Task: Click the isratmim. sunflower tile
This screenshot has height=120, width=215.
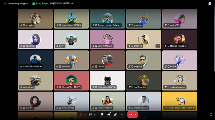Action: (x=71, y=60)
